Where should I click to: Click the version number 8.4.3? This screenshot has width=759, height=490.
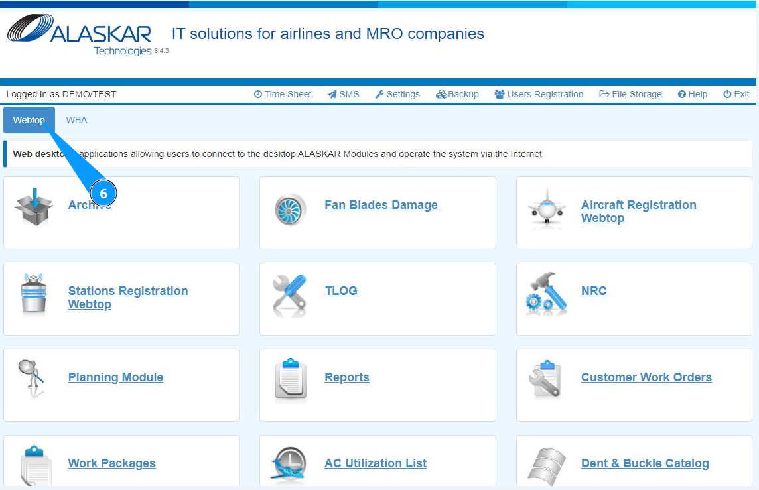162,51
